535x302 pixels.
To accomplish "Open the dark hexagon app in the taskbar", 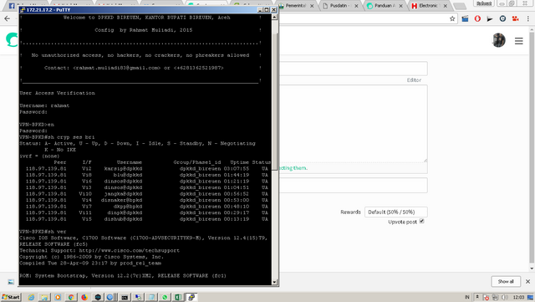I will point(98,297).
